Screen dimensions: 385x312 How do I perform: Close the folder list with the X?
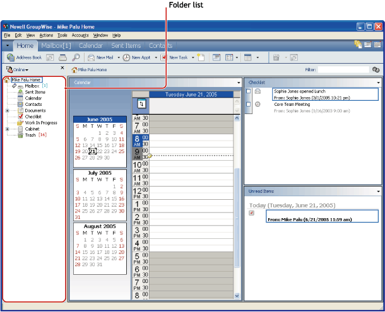click(62, 67)
